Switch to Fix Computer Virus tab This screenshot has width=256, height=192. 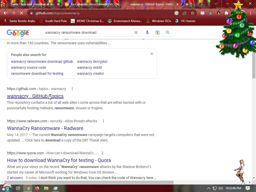pyautogui.click(x=92, y=4)
